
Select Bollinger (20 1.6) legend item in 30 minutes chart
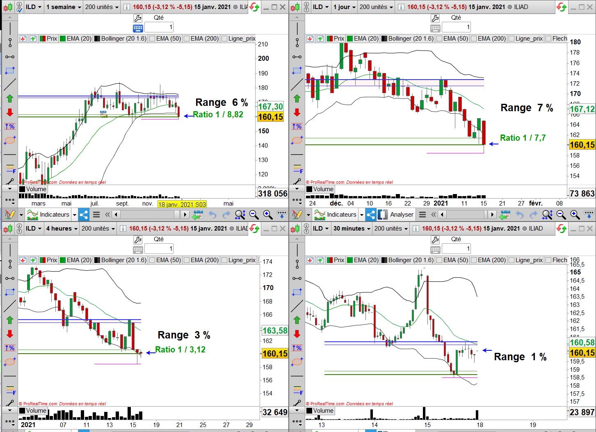point(407,260)
